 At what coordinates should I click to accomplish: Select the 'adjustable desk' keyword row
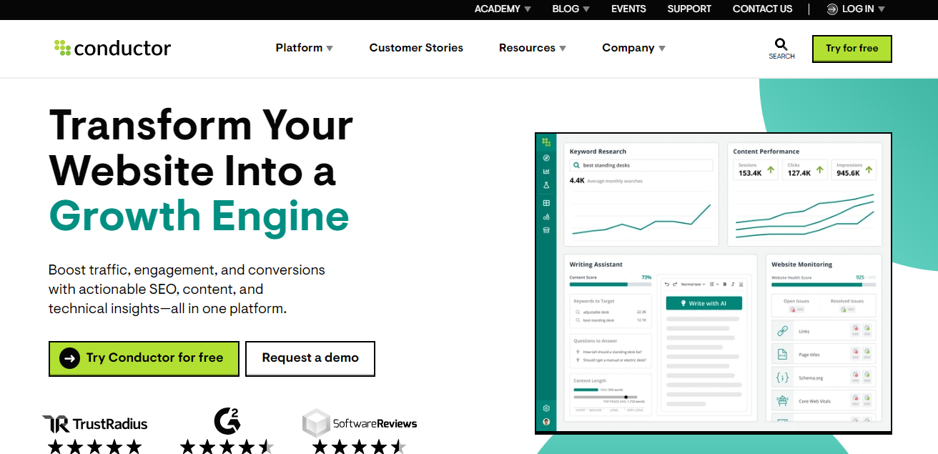pos(611,312)
